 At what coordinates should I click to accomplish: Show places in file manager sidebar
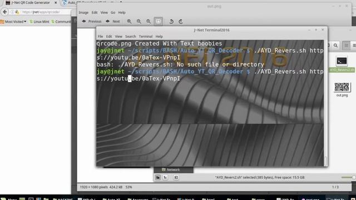[158, 177]
